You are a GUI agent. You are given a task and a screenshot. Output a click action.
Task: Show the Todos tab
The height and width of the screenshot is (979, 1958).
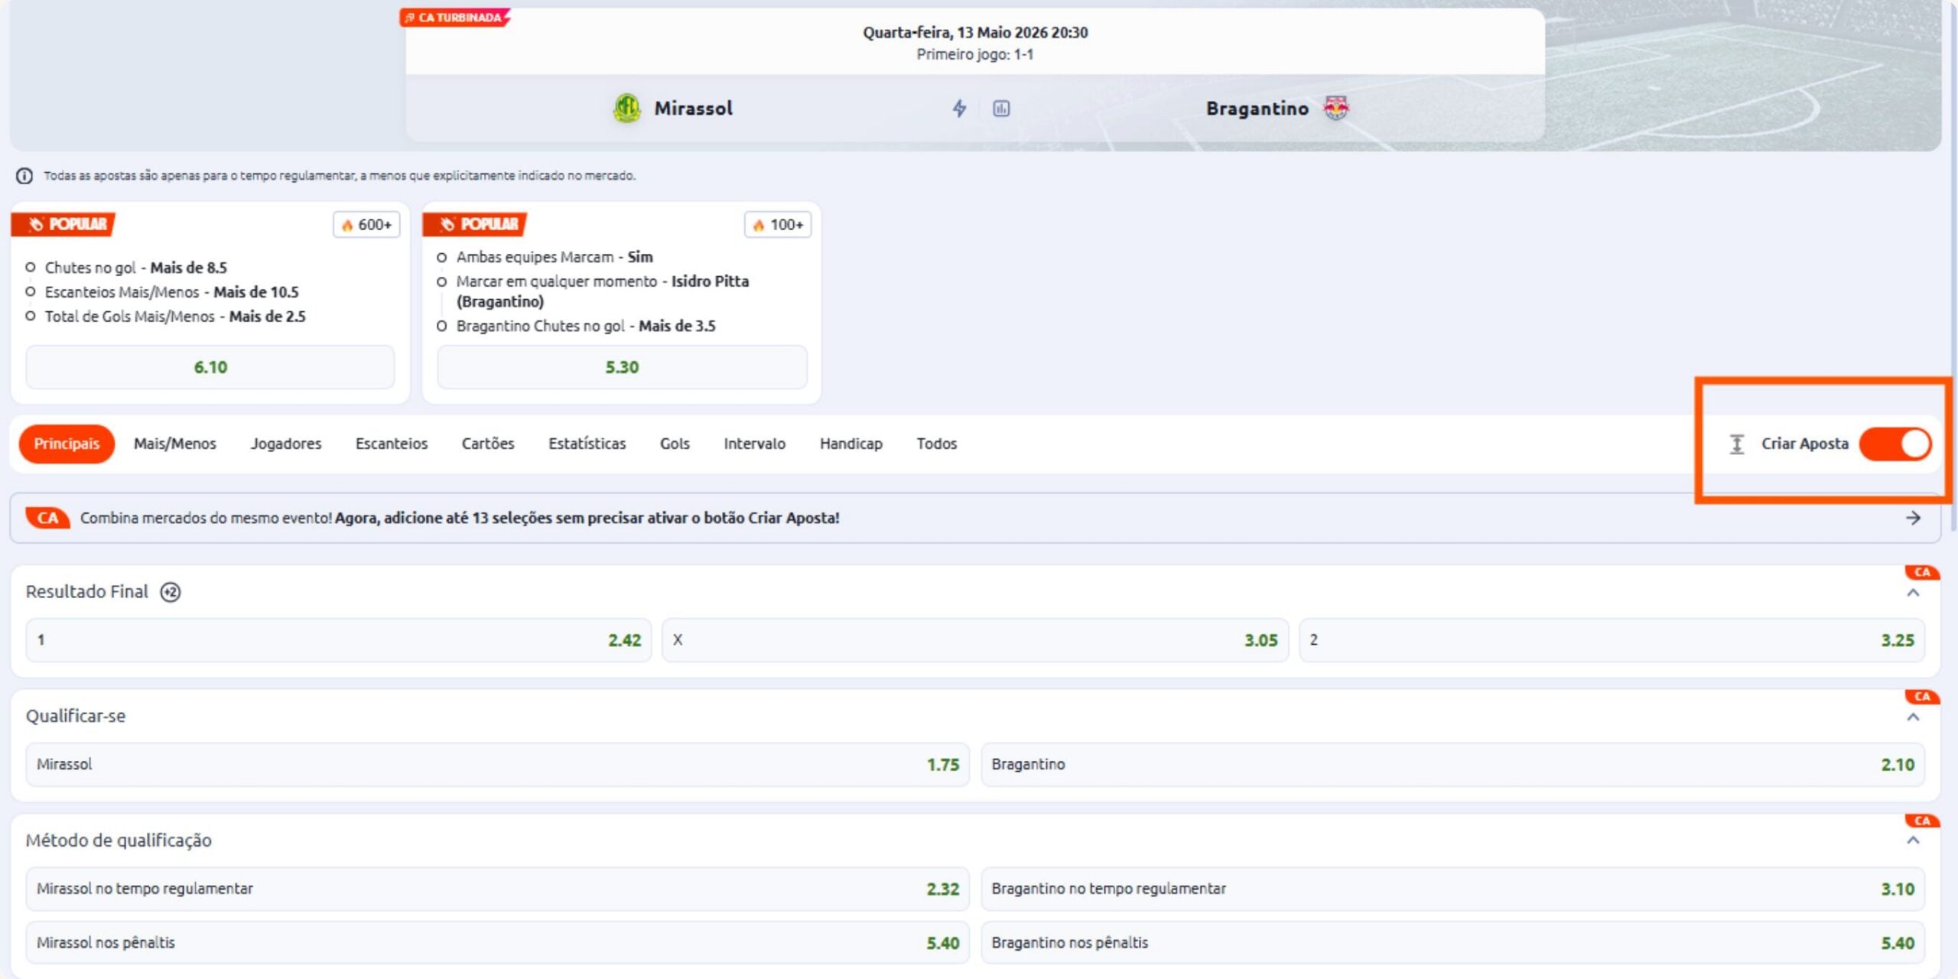(937, 444)
